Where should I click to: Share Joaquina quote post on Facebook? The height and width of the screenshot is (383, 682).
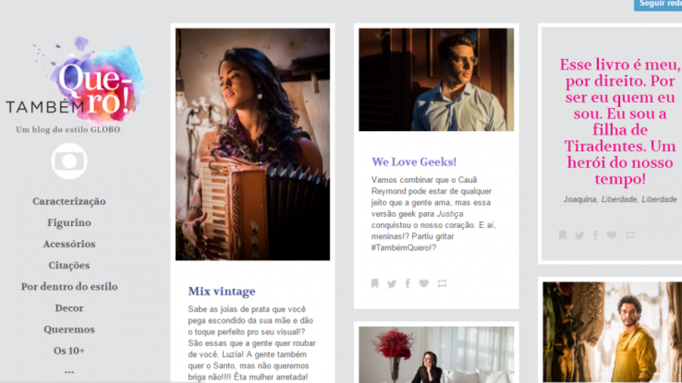point(595,235)
